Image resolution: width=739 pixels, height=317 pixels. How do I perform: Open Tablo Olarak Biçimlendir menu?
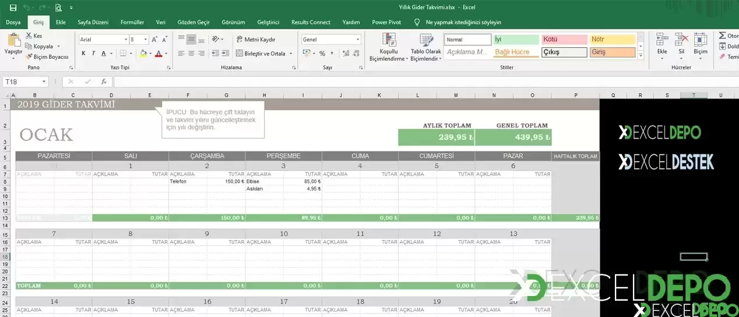426,47
